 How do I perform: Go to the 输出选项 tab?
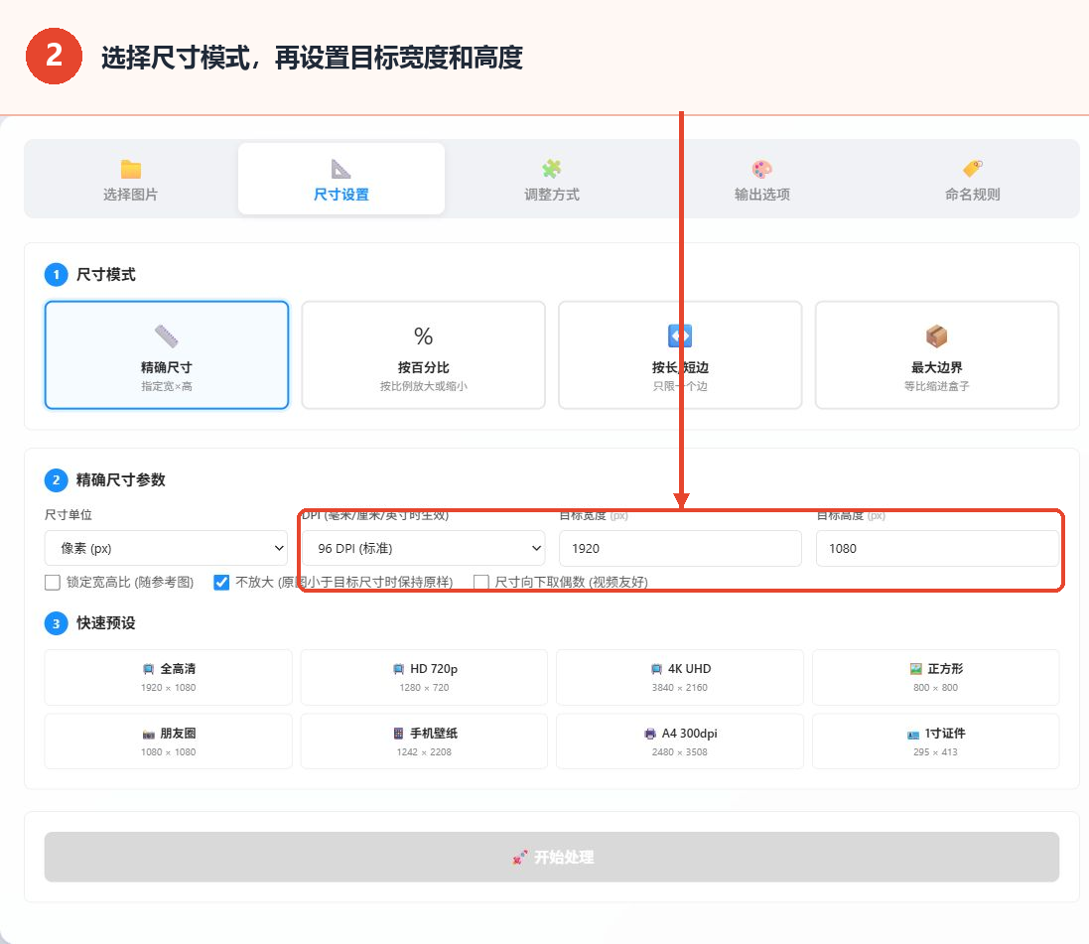[761, 180]
